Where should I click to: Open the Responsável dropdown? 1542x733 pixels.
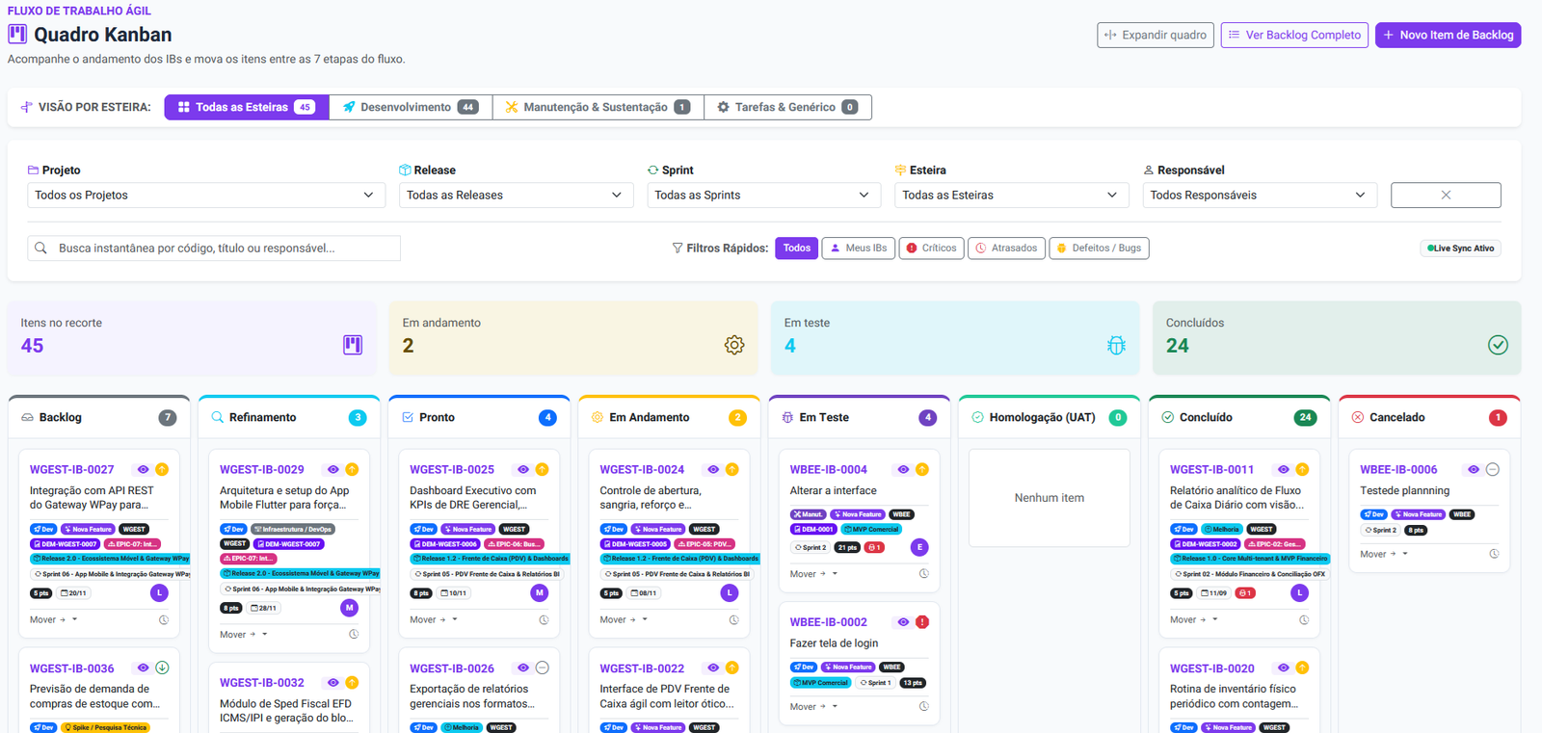click(1259, 196)
